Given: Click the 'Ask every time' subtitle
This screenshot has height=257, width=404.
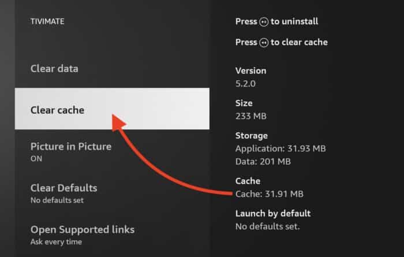Looking at the screenshot, I should pyautogui.click(x=56, y=242).
